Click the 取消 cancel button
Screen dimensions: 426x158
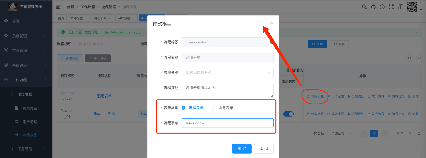(264, 149)
